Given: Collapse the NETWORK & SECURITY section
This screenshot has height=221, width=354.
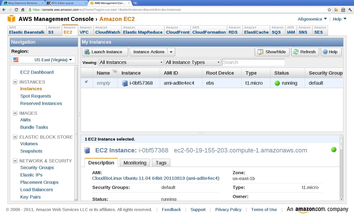Looking at the screenshot, I should (15, 161).
